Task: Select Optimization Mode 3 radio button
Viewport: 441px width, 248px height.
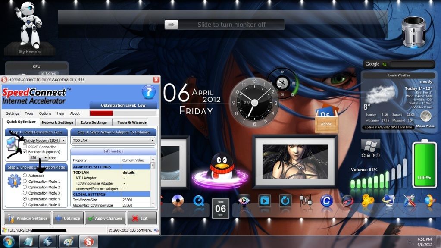Action: (x=25, y=193)
